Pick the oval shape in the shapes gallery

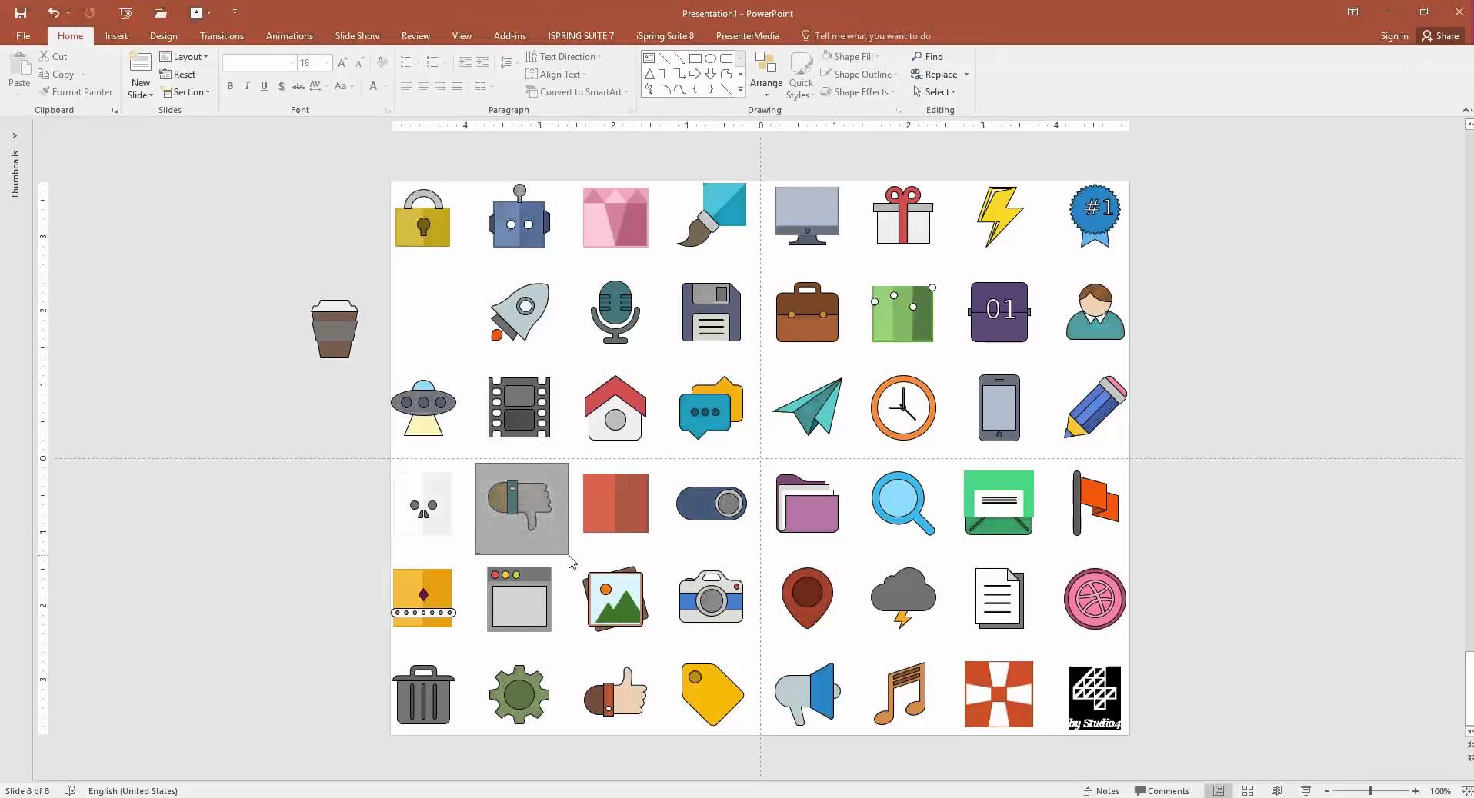(x=710, y=58)
